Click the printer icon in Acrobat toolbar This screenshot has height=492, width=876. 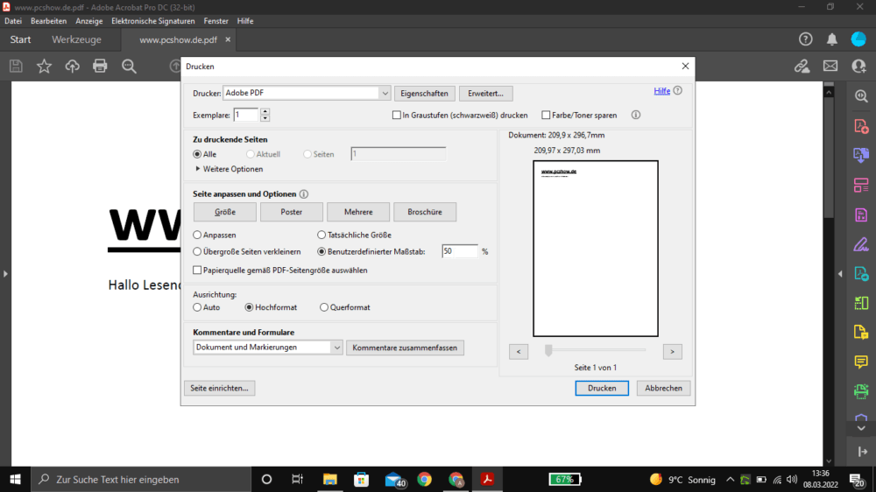pos(100,66)
